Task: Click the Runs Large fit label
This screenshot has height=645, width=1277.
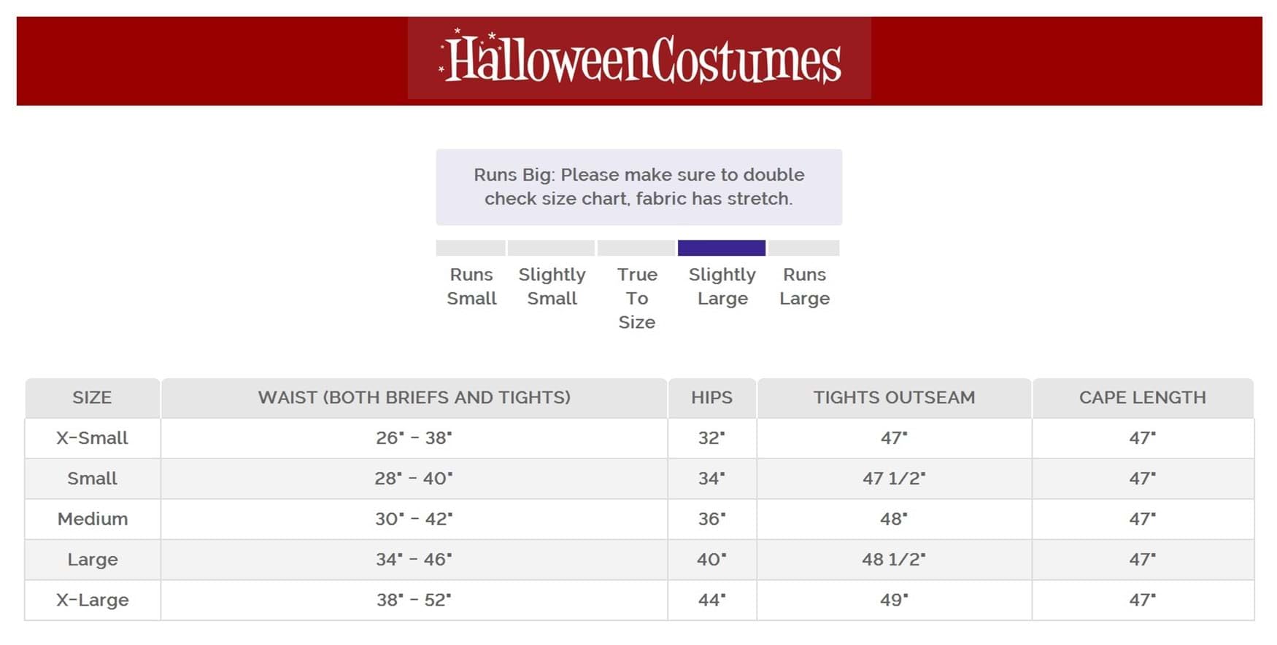Action: pos(804,286)
